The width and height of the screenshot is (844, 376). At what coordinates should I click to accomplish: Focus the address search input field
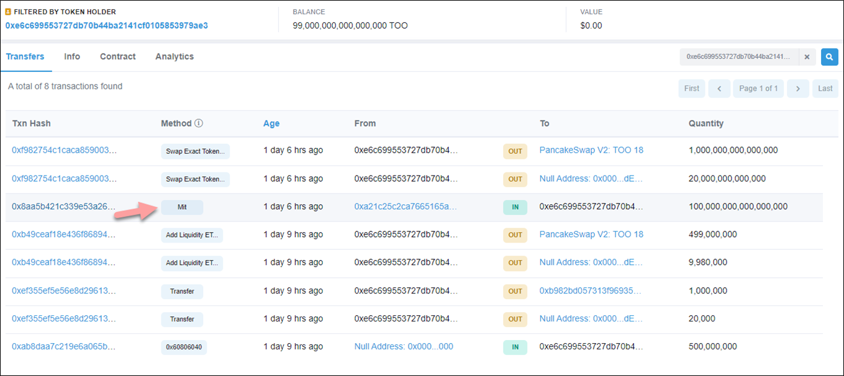click(739, 56)
